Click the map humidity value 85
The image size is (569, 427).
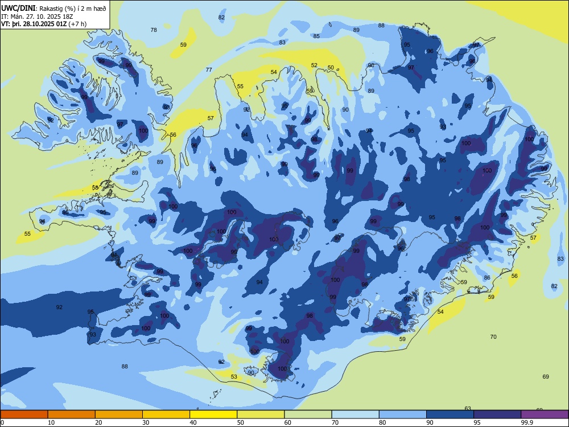(x=316, y=36)
